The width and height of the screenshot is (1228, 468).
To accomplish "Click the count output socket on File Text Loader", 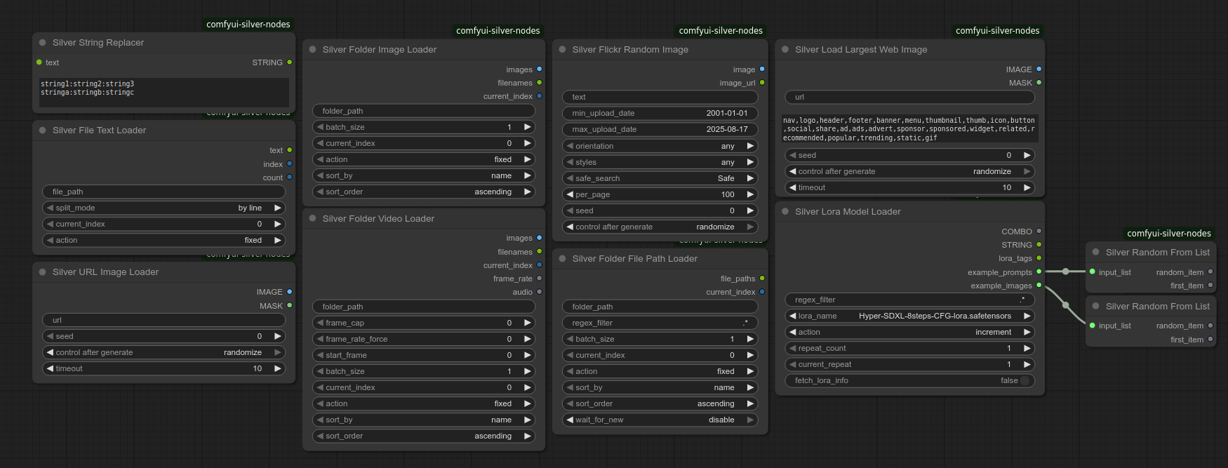I will click(289, 178).
